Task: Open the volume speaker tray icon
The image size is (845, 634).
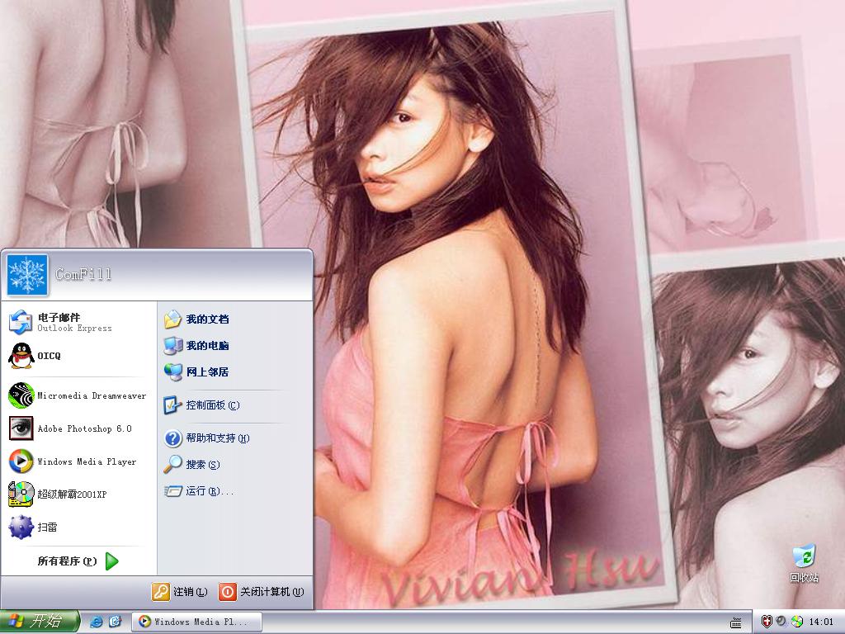Action: click(781, 622)
